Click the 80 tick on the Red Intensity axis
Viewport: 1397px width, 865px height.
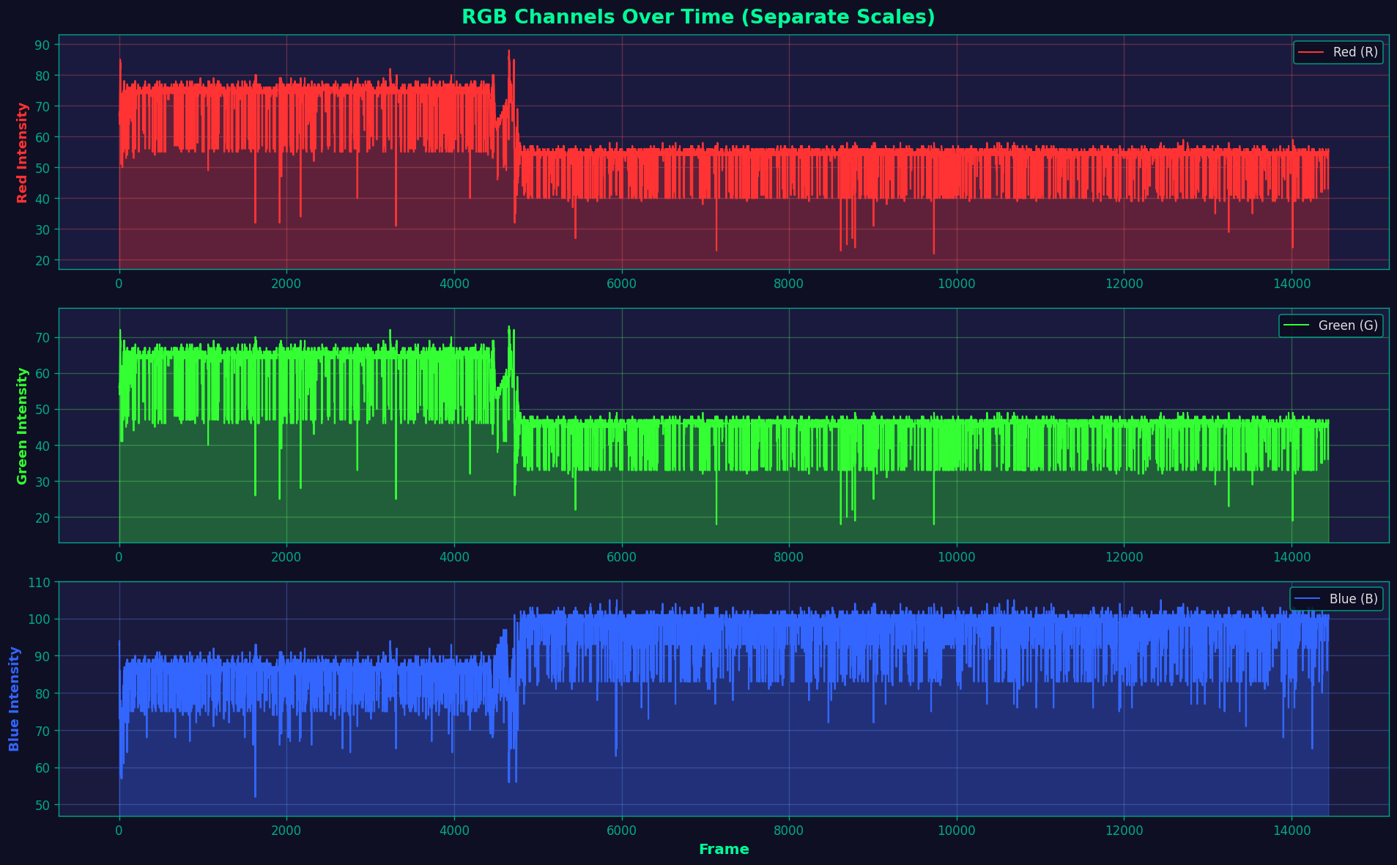(42, 76)
